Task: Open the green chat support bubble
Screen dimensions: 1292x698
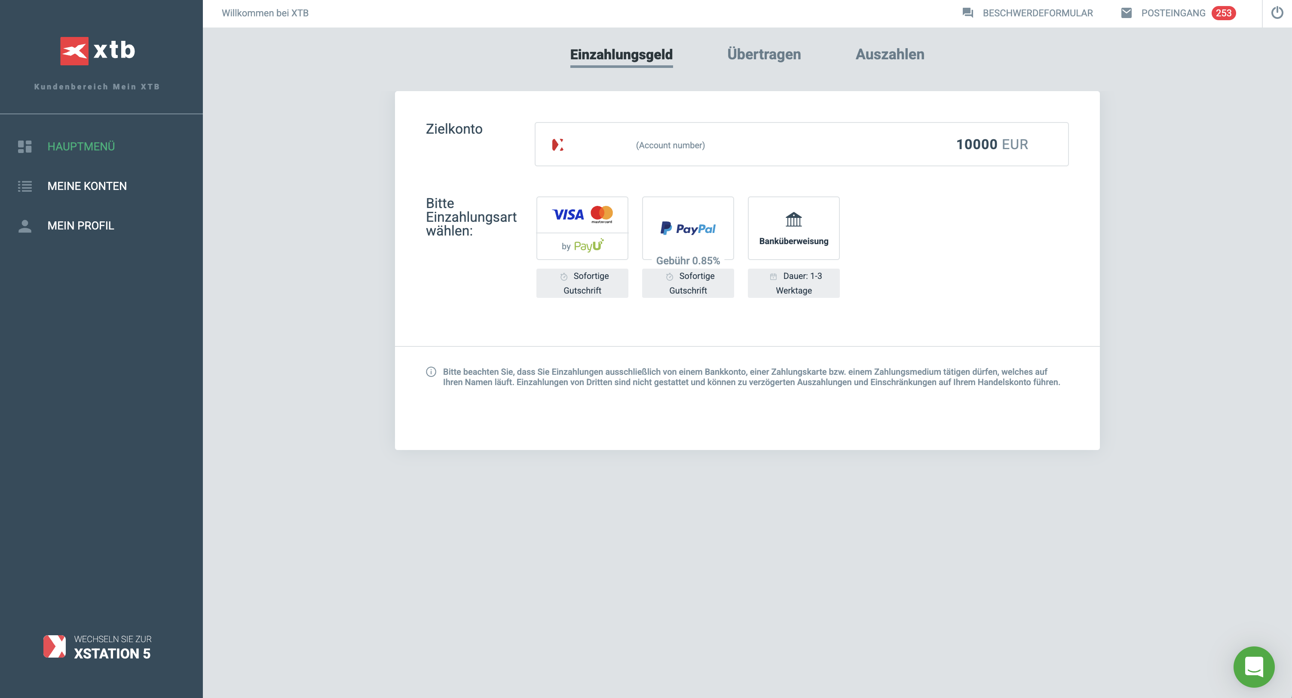Action: (1253, 666)
